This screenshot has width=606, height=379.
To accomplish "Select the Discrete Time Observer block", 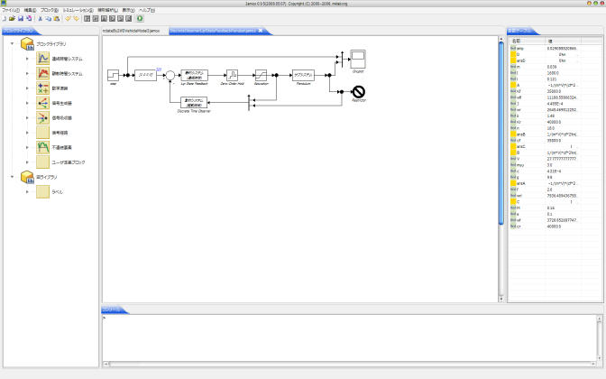I will pyautogui.click(x=189, y=101).
